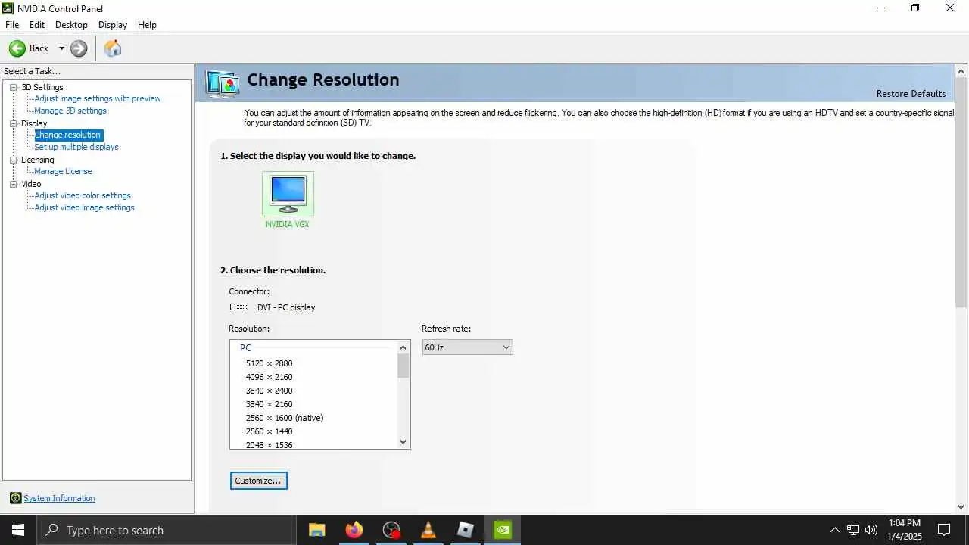Image resolution: width=969 pixels, height=545 pixels.
Task: Select 2560 × 1440 resolution
Action: 269,431
